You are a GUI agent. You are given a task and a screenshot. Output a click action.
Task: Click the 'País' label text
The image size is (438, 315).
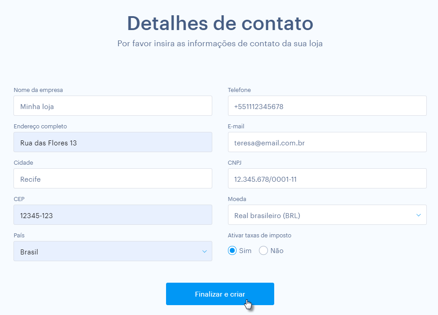point(19,236)
